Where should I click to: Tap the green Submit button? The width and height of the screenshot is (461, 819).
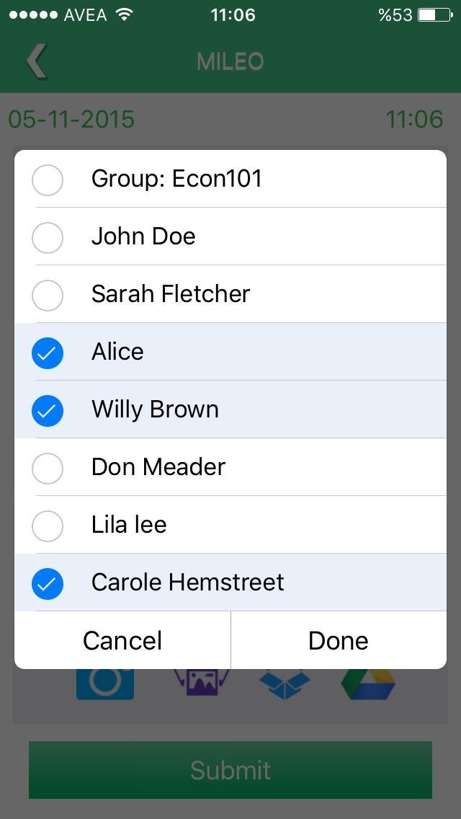click(x=230, y=770)
